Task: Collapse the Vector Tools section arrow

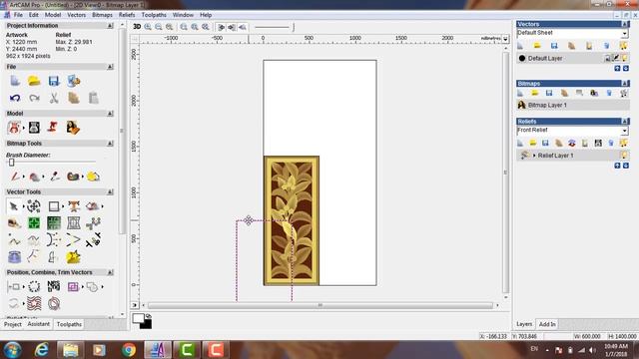Action: coord(110,191)
